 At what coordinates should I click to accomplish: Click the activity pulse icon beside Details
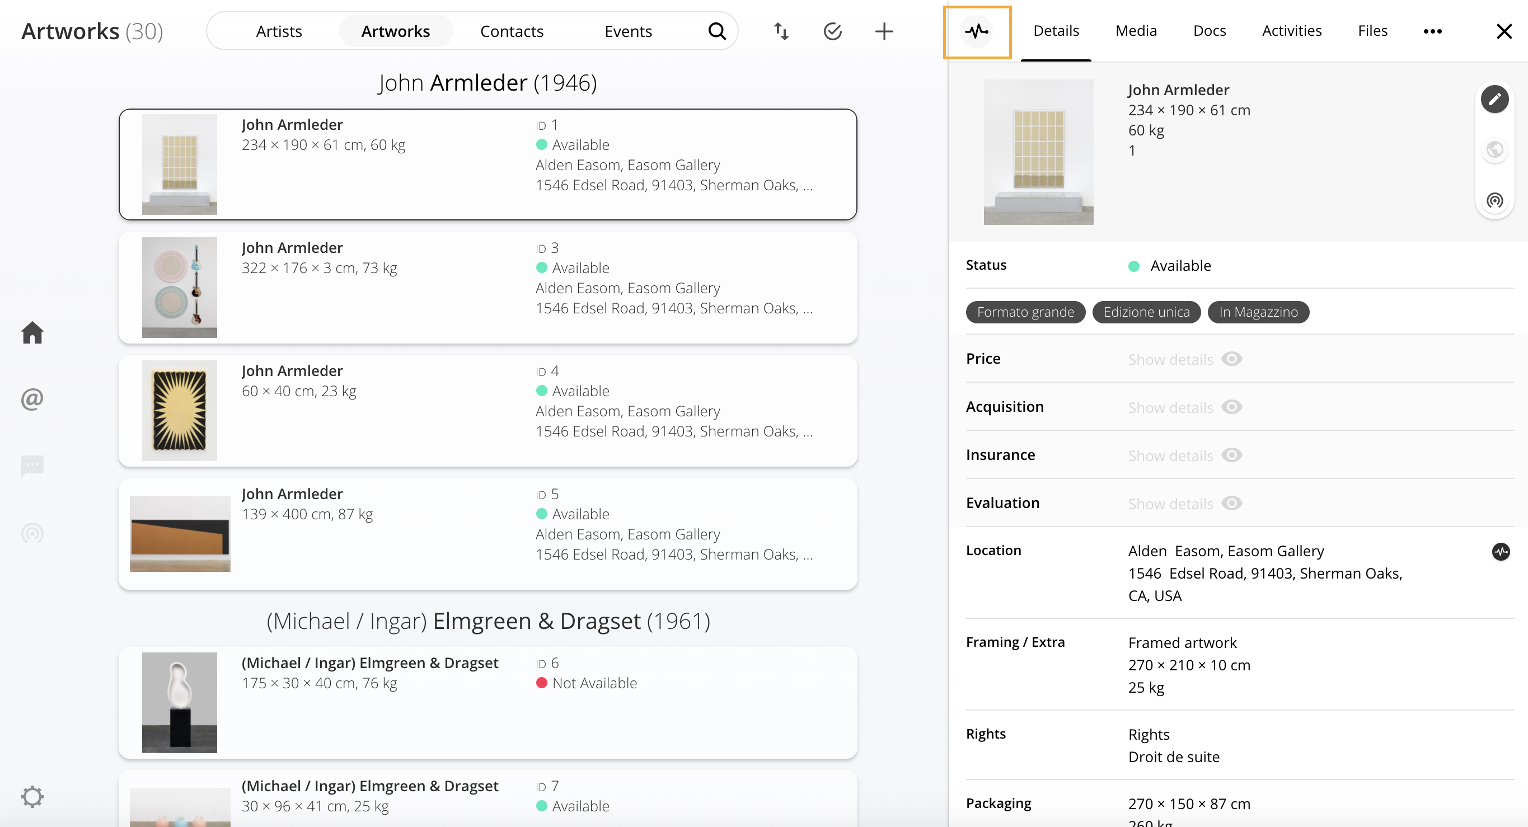(x=976, y=31)
